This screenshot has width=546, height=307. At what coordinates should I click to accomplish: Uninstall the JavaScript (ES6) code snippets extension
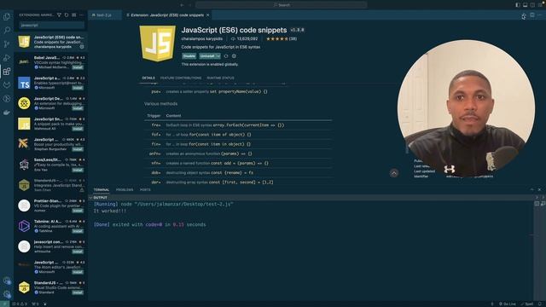click(x=207, y=56)
